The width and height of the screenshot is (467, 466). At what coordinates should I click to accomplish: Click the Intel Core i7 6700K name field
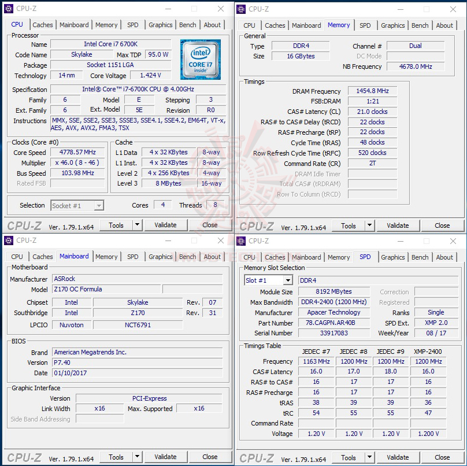point(111,44)
